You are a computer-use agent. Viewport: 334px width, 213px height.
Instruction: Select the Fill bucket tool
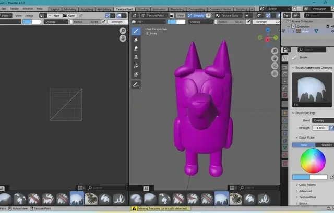click(136, 66)
